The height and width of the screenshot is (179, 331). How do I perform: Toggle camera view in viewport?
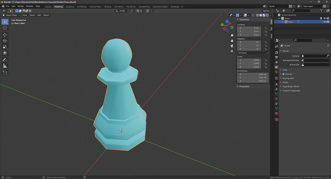click(x=232, y=46)
